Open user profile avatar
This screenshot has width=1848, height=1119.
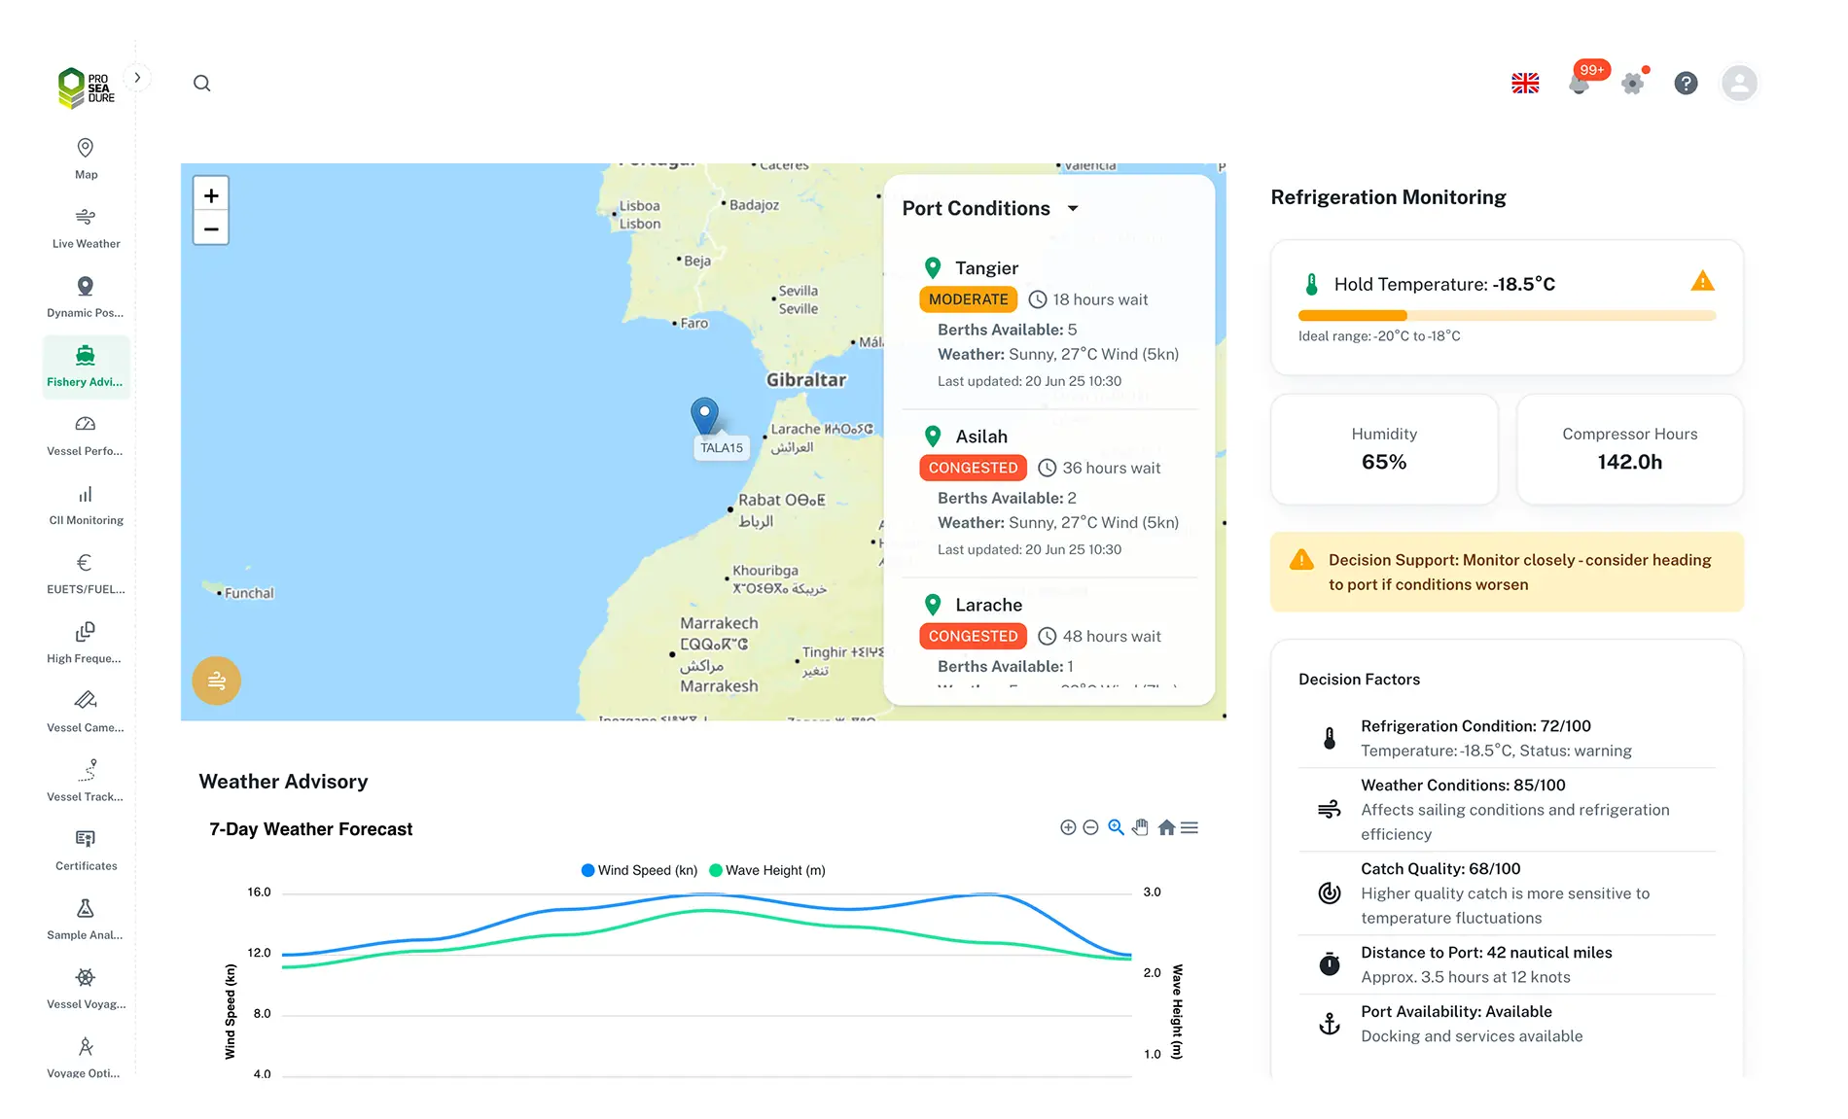pos(1739,84)
